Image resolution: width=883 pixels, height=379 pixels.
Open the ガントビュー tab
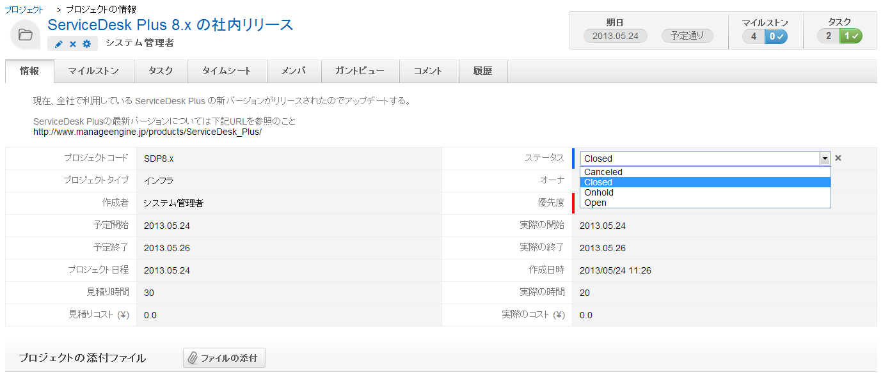360,71
